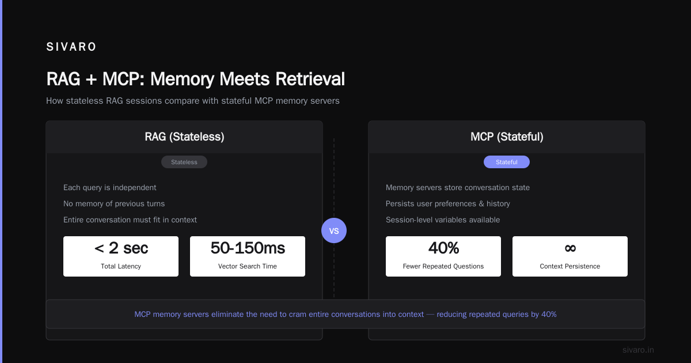Click the < 2 sec Total Latency card

tap(121, 256)
